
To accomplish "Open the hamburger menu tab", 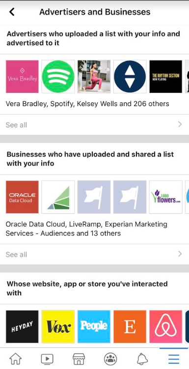I will point(174,359).
